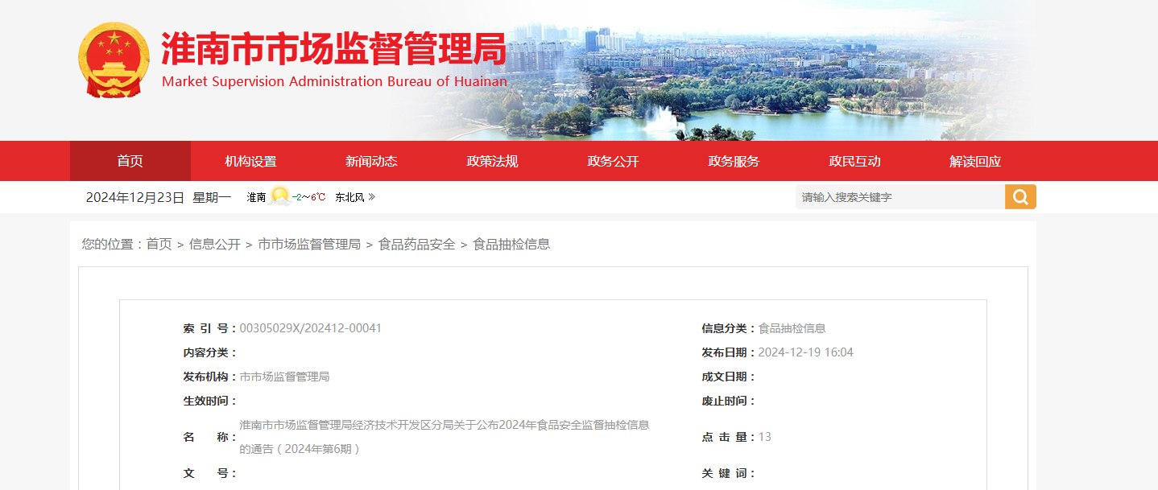Click breadcrumb link 首页
Image resolution: width=1158 pixels, height=490 pixels.
[x=159, y=244]
